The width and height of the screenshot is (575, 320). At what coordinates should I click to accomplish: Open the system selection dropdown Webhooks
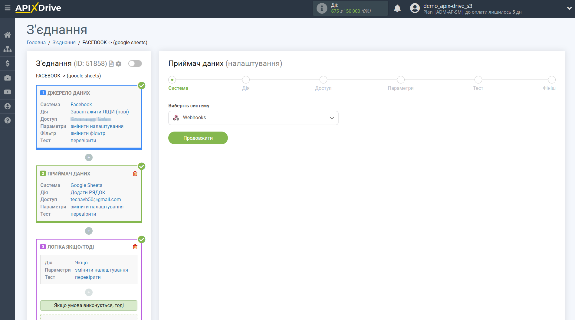click(x=253, y=118)
